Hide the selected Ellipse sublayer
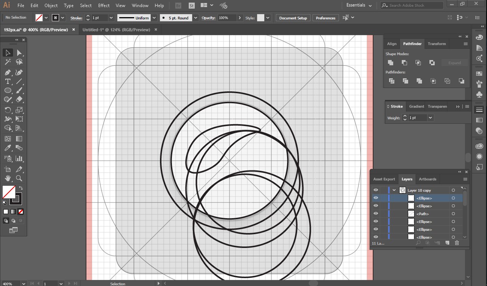487x286 pixels. pyautogui.click(x=376, y=198)
